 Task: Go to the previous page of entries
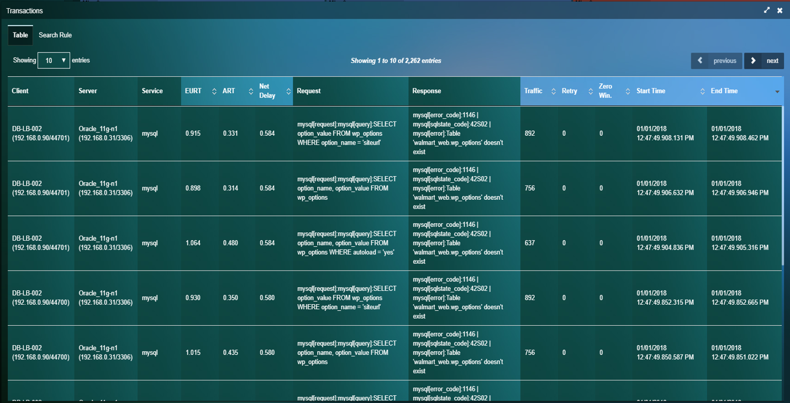click(x=717, y=61)
